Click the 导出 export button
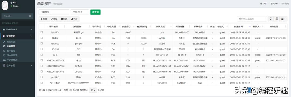This screenshot has width=291, height=97. click(74, 19)
